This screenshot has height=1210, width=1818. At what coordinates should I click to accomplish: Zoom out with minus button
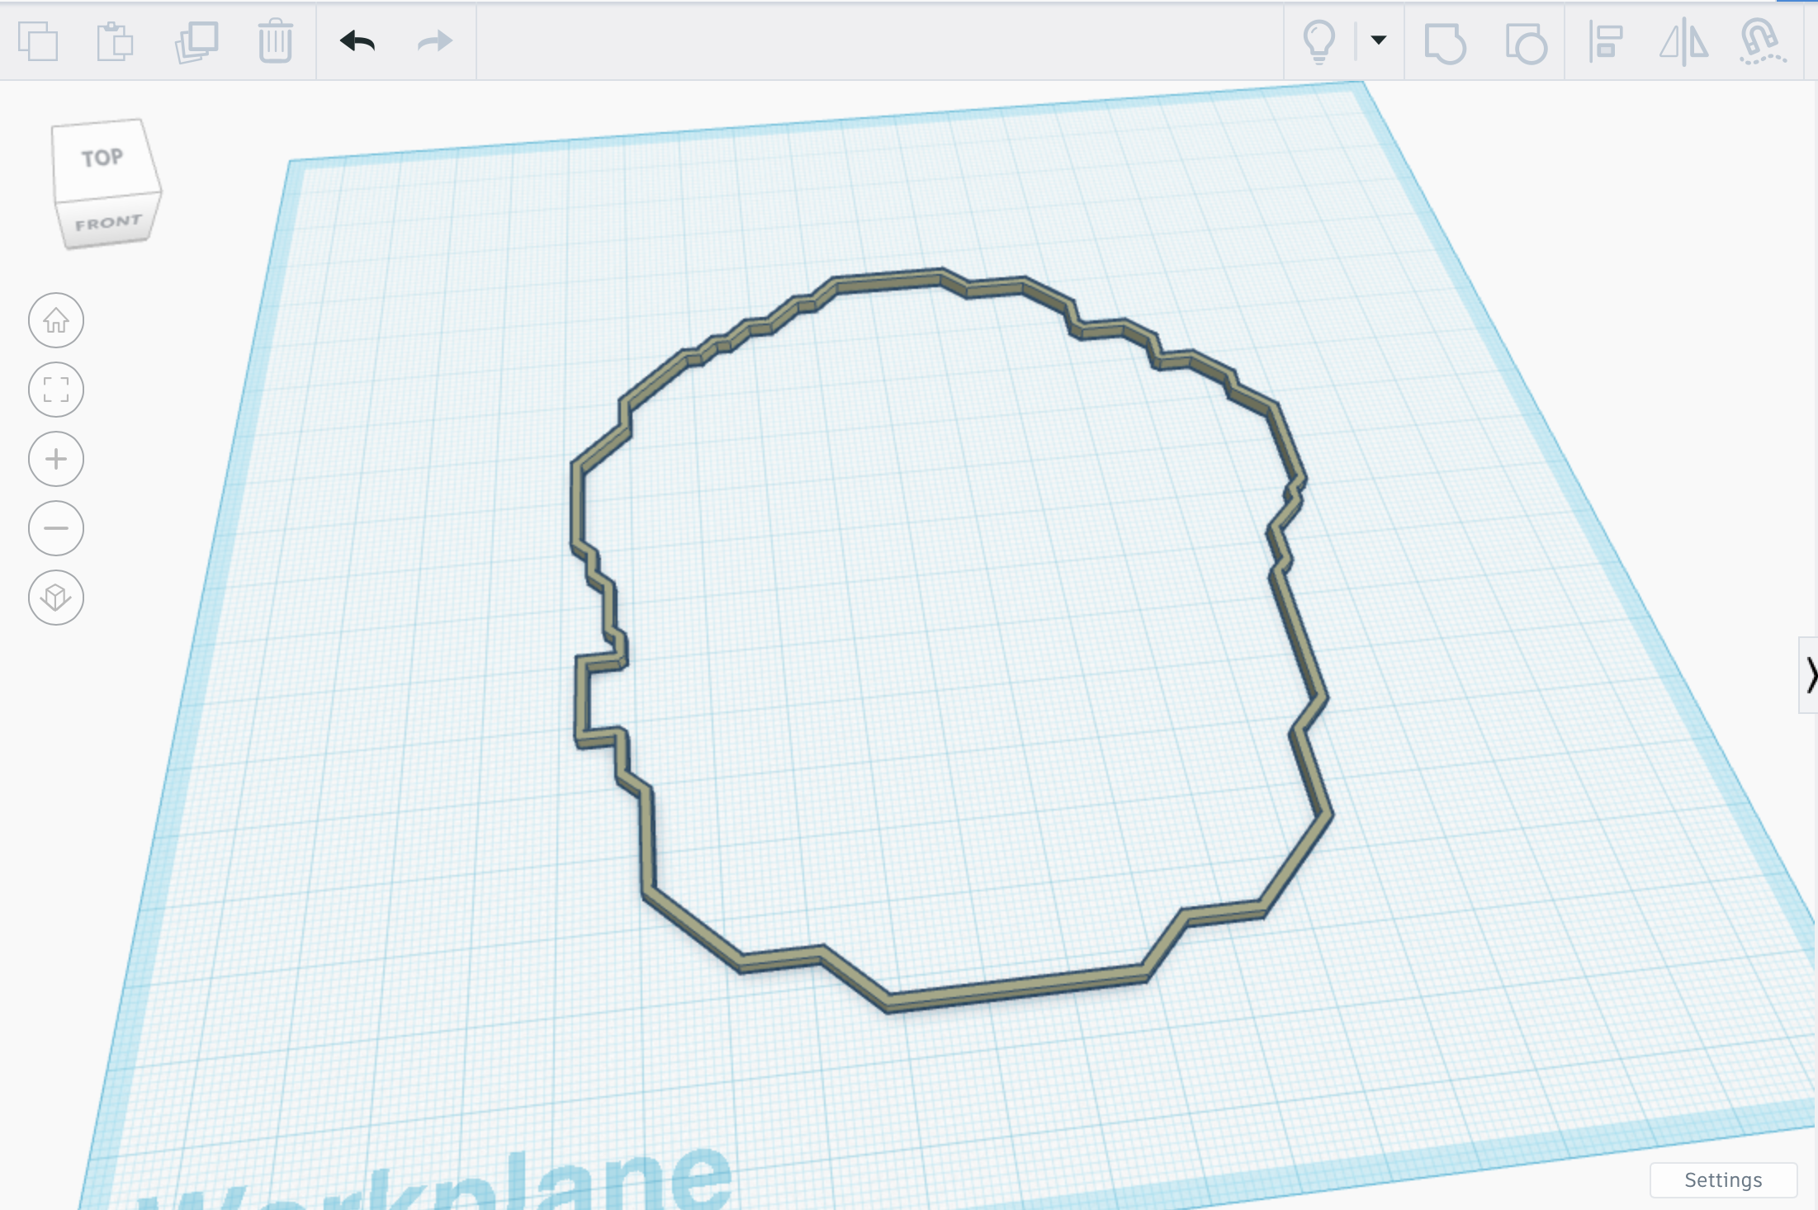tap(56, 528)
